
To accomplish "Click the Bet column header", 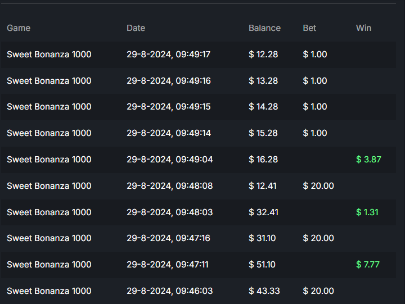I will (309, 28).
